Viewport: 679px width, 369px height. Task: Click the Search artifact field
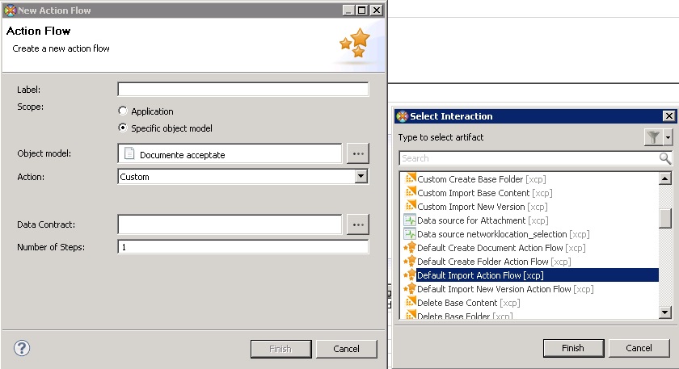(x=529, y=158)
